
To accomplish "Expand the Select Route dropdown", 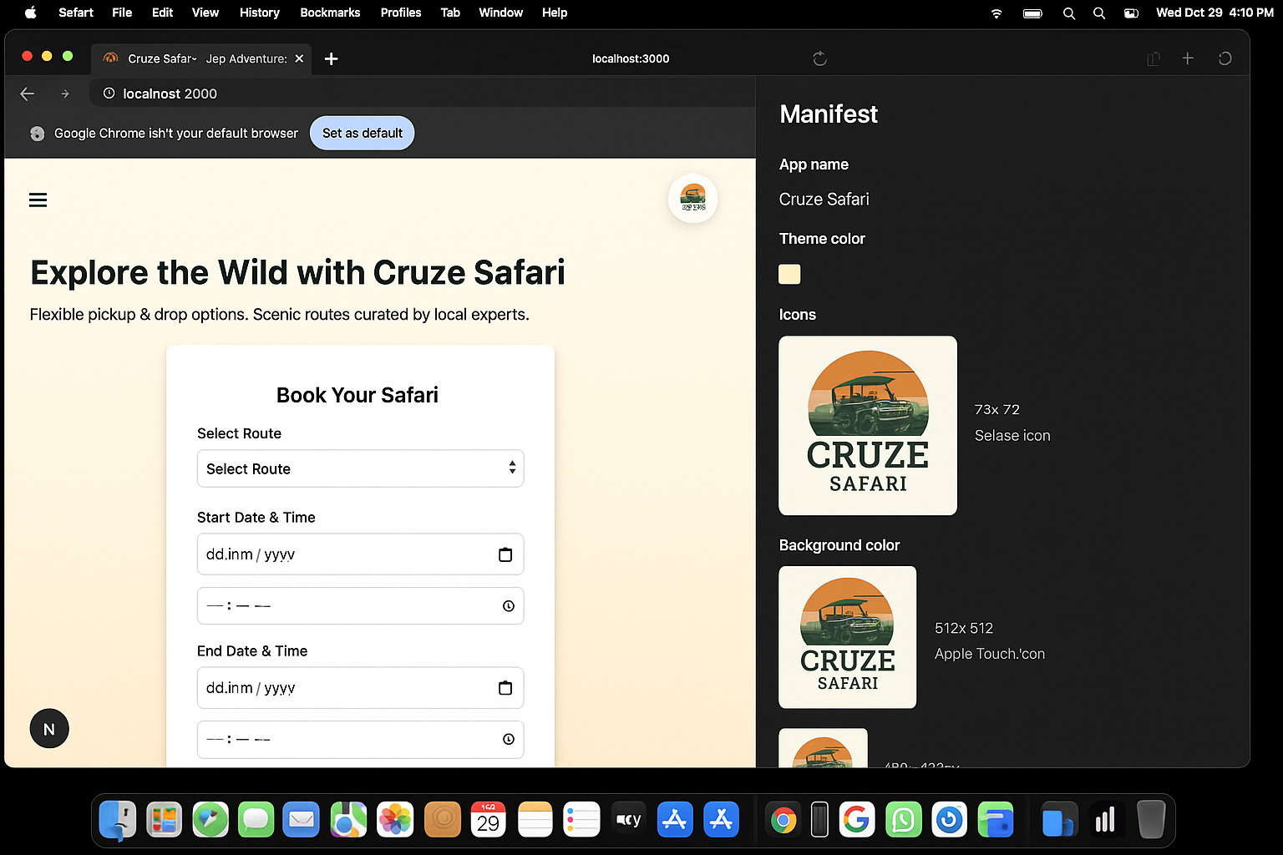I will 360,468.
